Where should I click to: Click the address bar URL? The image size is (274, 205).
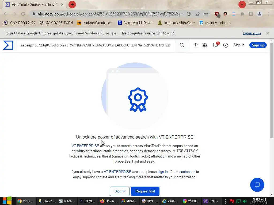click(x=110, y=14)
